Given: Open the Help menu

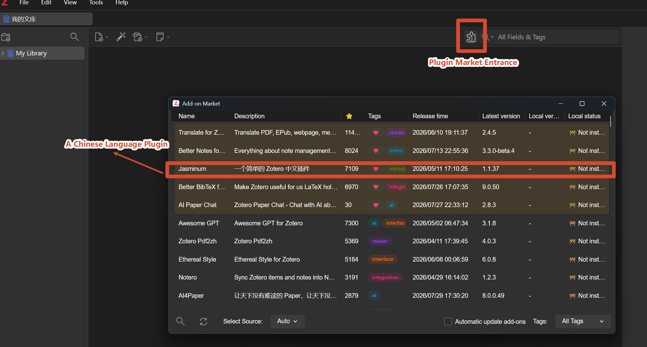Looking at the screenshot, I should 122,3.
